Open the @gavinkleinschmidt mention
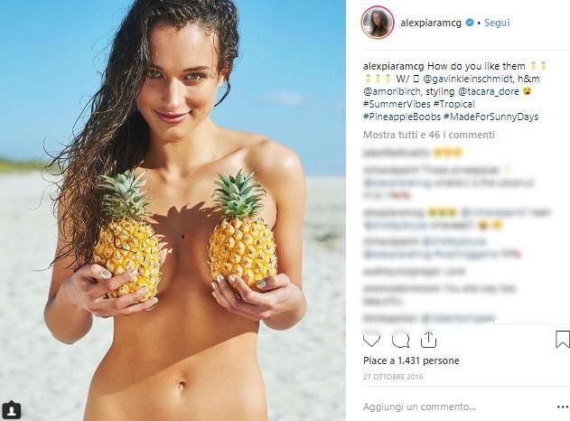The height and width of the screenshot is (421, 570). coord(469,79)
